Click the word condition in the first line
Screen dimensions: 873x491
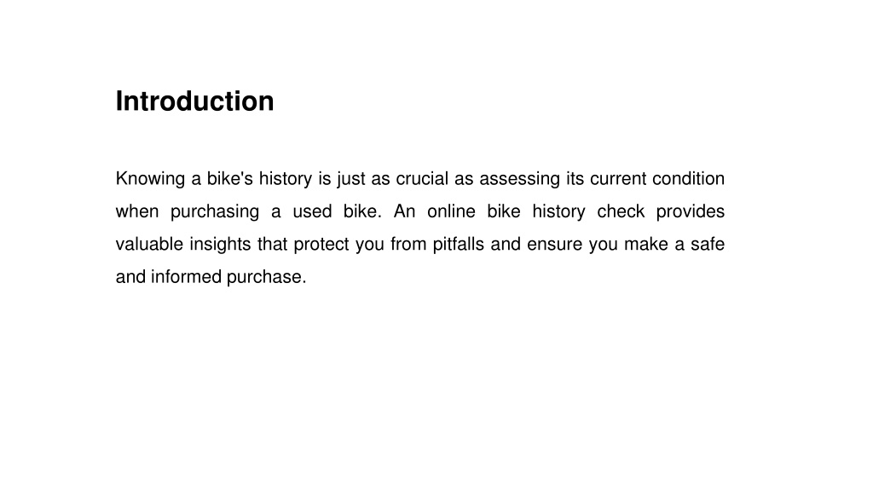coord(688,179)
